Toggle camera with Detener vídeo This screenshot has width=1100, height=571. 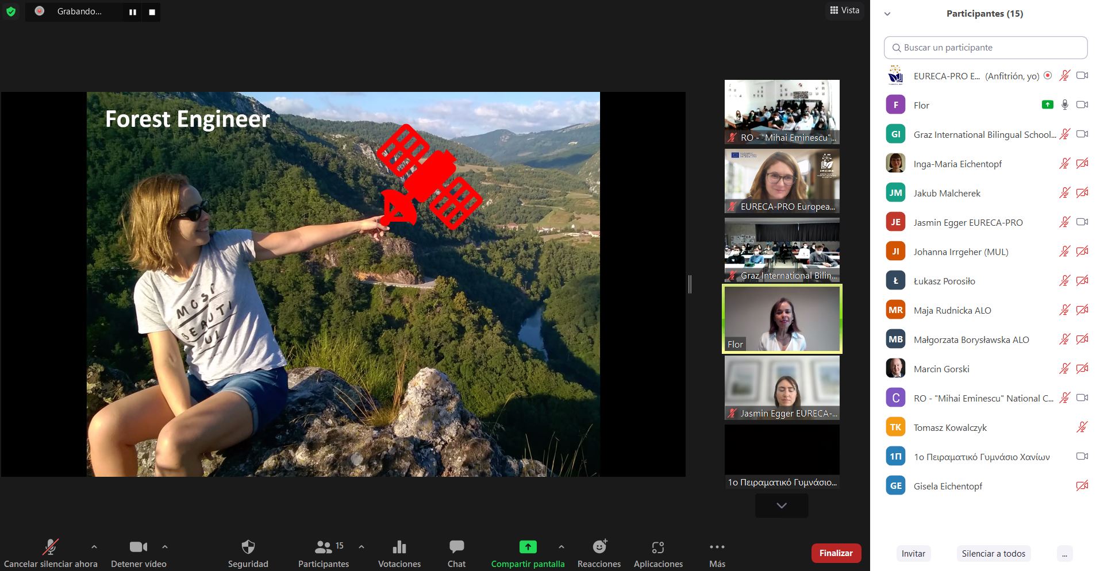(139, 547)
